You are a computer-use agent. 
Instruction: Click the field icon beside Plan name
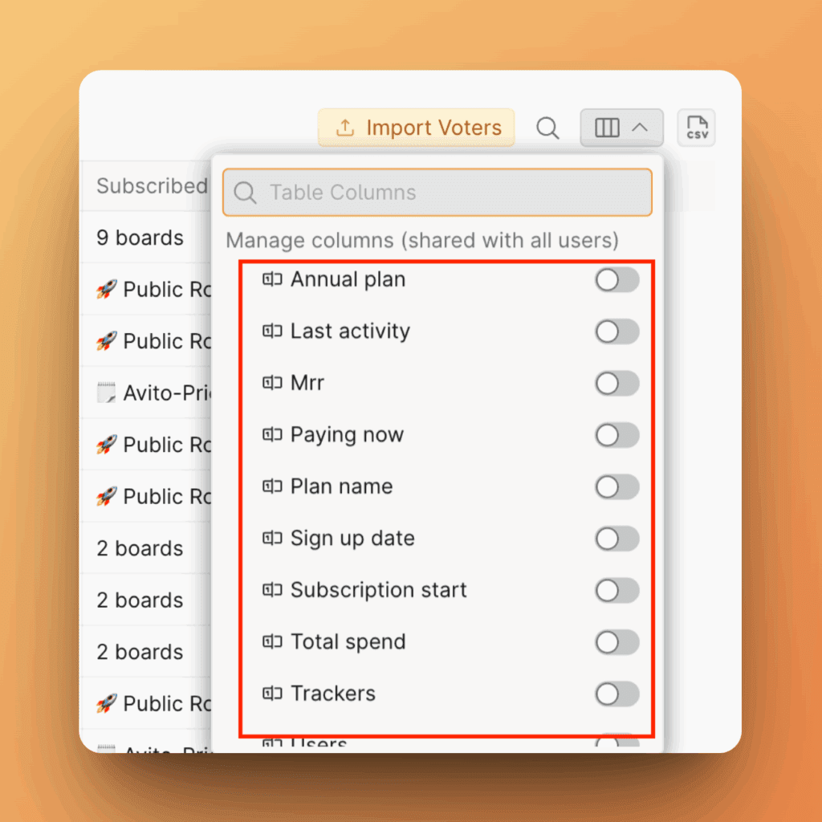point(273,486)
